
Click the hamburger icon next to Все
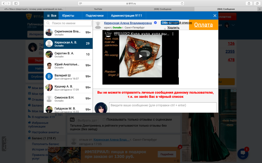(x=48, y=16)
